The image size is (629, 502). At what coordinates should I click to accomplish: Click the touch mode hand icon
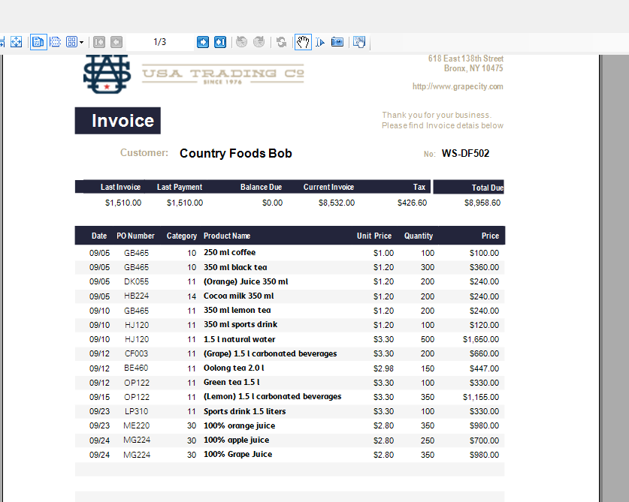(x=359, y=42)
